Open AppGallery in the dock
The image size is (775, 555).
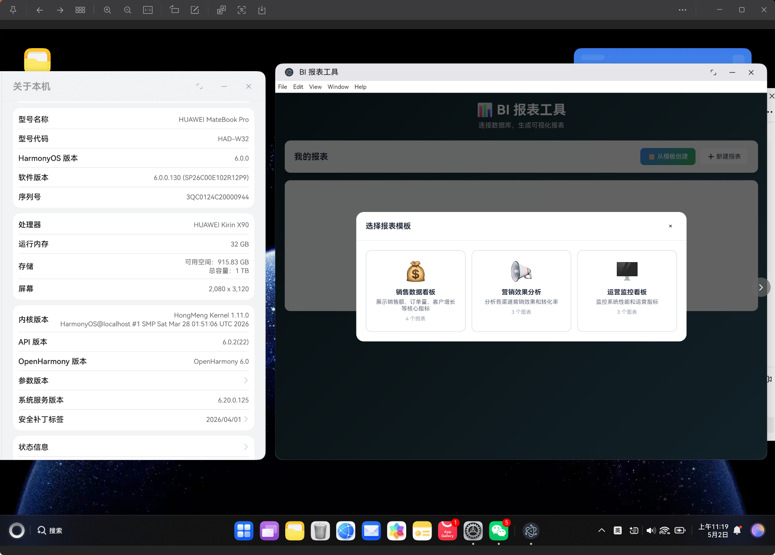(x=448, y=531)
